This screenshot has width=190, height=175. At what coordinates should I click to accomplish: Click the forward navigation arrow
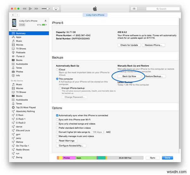point(17,15)
